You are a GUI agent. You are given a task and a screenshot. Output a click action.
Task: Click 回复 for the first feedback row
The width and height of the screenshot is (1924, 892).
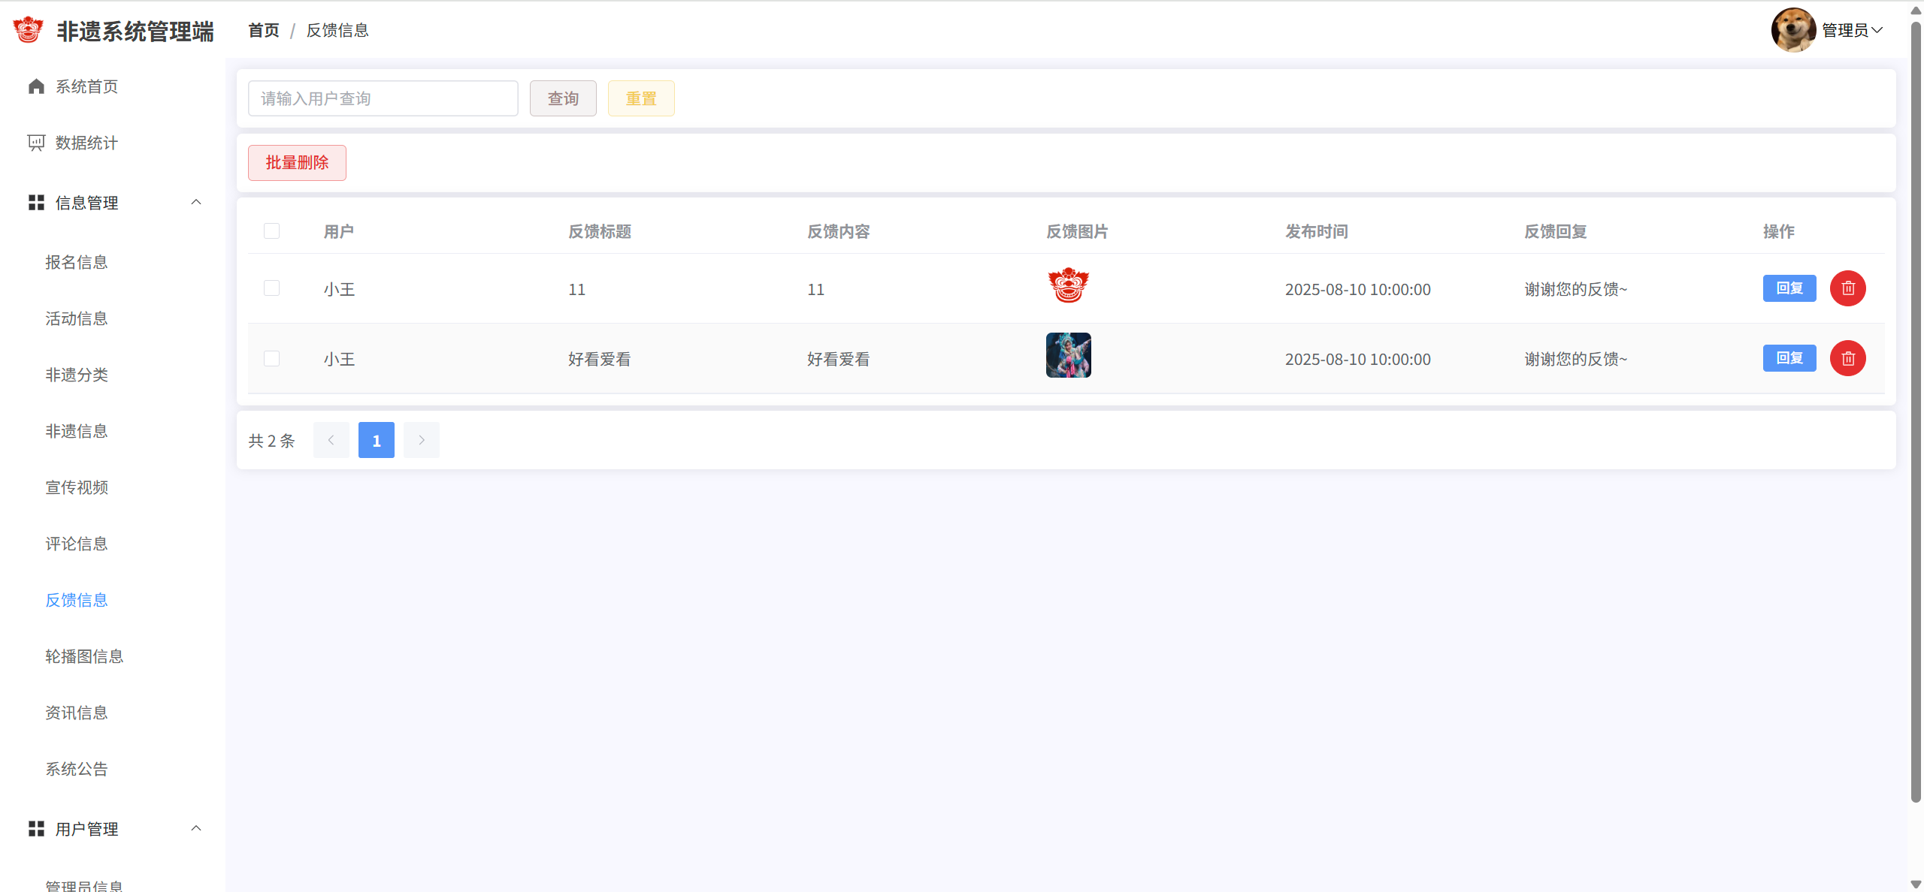coord(1789,288)
